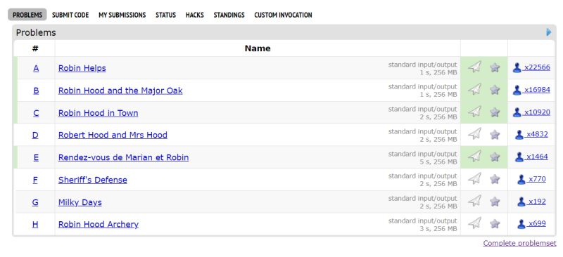Screen dimensions: 563x257
Task: Toggle favorite star for Rendez-vous de Marian et Robin
Action: pos(495,157)
